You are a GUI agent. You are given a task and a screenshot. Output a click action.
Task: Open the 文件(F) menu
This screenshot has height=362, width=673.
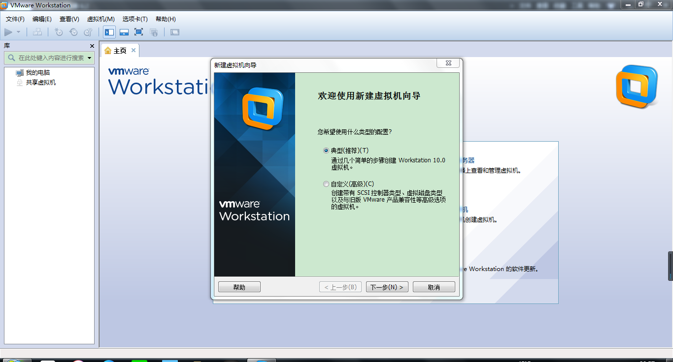tap(15, 19)
